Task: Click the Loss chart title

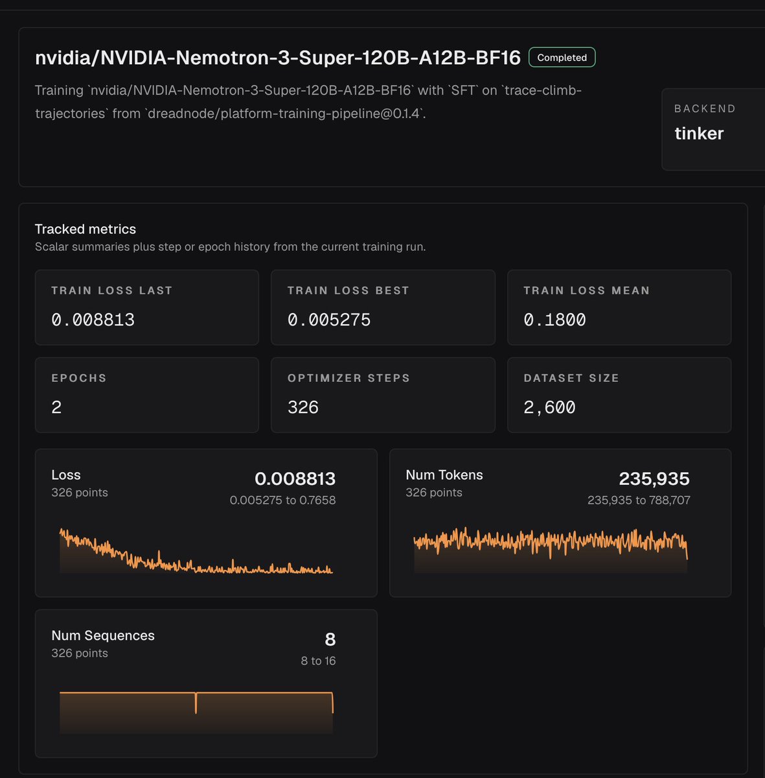Action: tap(66, 475)
